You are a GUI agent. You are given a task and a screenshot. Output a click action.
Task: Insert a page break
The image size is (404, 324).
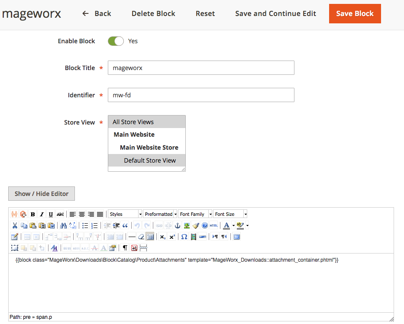[143, 248]
